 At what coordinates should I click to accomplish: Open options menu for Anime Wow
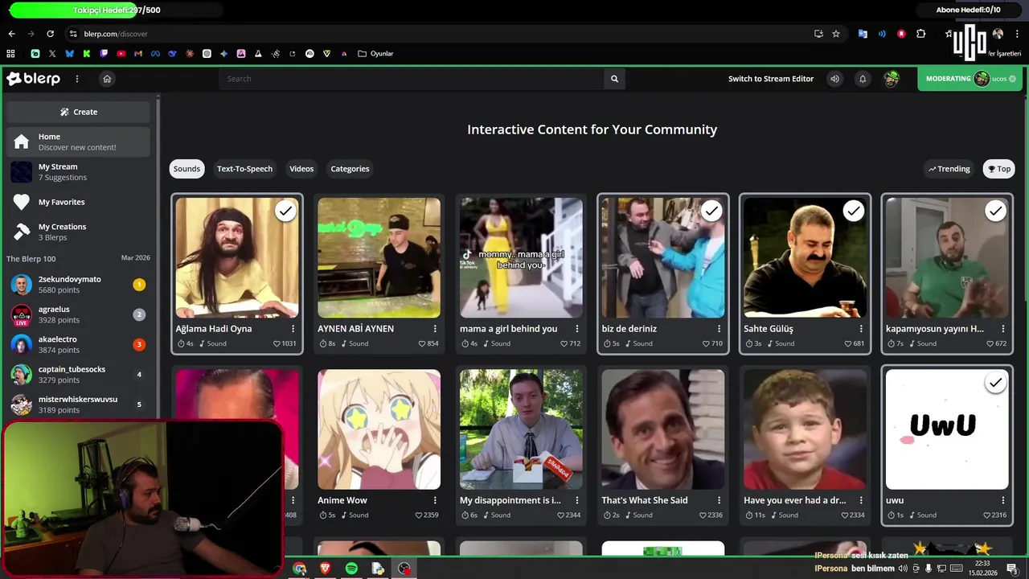pyautogui.click(x=435, y=500)
